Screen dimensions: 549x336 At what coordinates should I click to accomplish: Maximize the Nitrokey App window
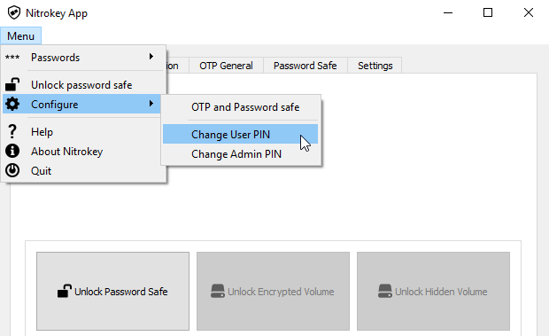coord(488,13)
